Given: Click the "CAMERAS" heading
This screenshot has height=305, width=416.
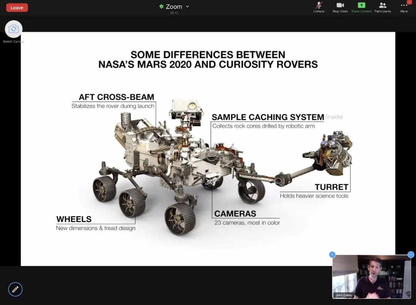Looking at the screenshot, I should coord(235,214).
